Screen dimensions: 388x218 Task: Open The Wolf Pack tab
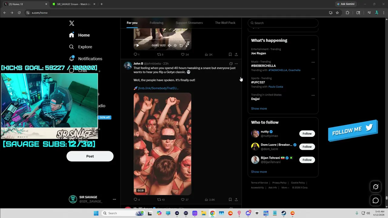point(225,23)
